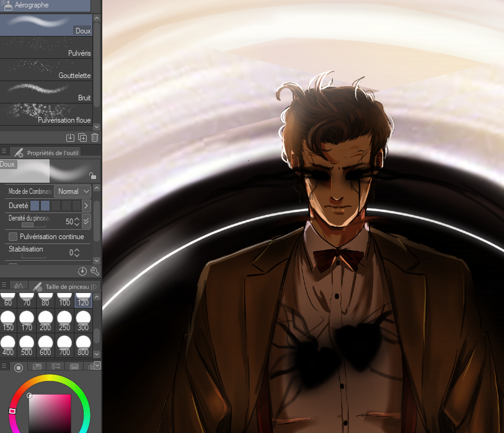This screenshot has width=504, height=433.
Task: Click the Densité du pinceau stepper arrows
Action: 77,222
